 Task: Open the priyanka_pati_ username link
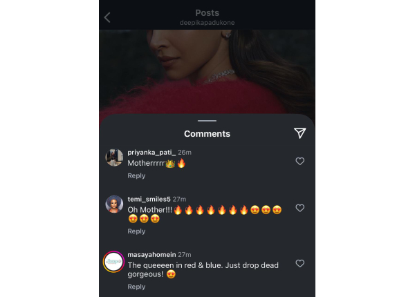click(x=151, y=152)
